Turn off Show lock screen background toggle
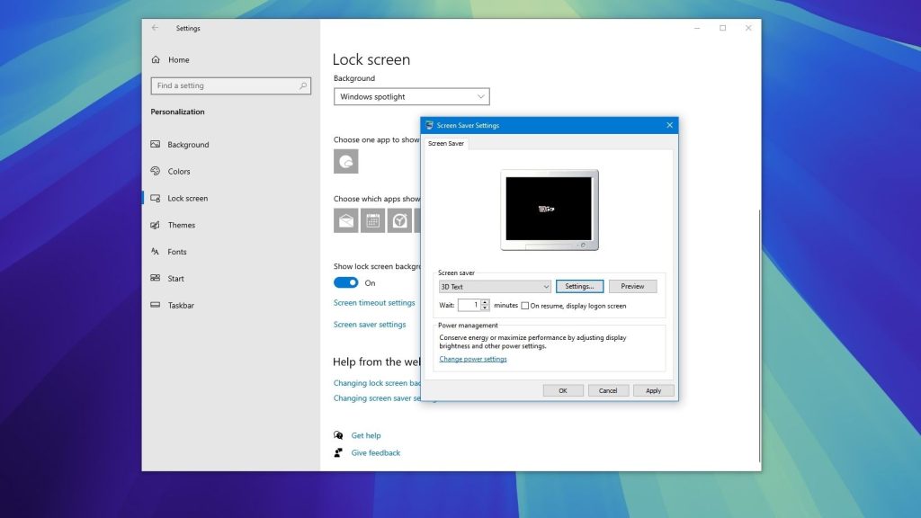 345,282
